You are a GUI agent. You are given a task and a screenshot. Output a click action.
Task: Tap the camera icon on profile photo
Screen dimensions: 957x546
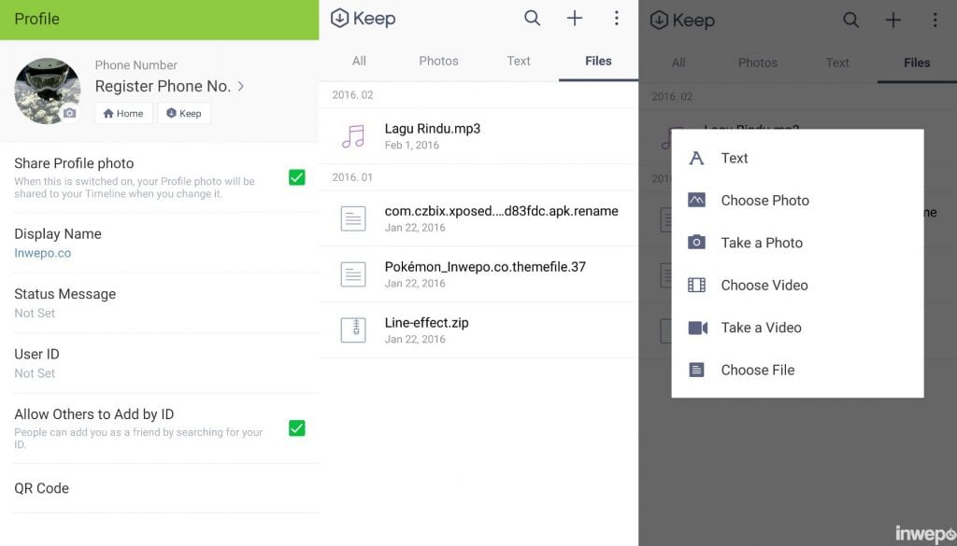point(70,113)
